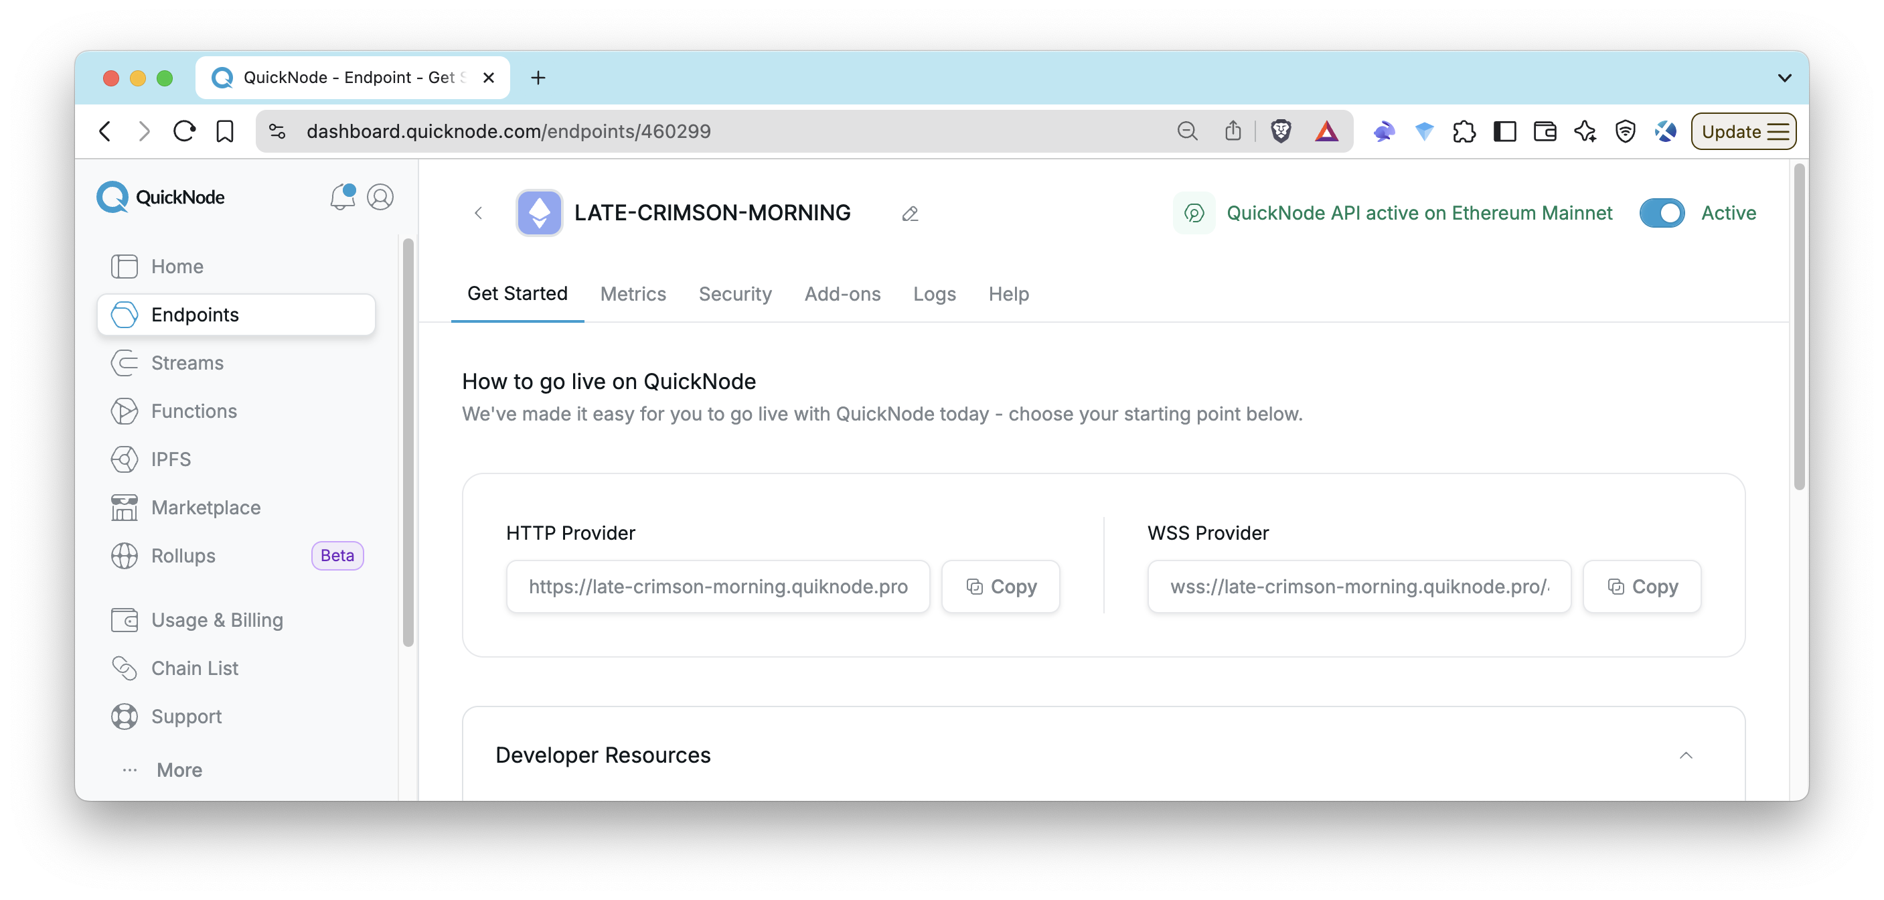Switch to the Metrics tab
Viewport: 1884px width, 900px height.
633,294
